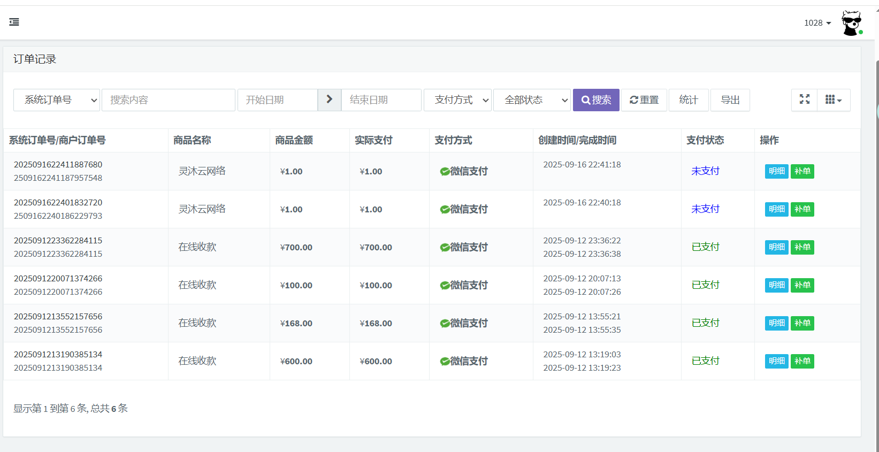Click the 开始日期 start date field
This screenshot has height=452, width=879.
point(277,100)
